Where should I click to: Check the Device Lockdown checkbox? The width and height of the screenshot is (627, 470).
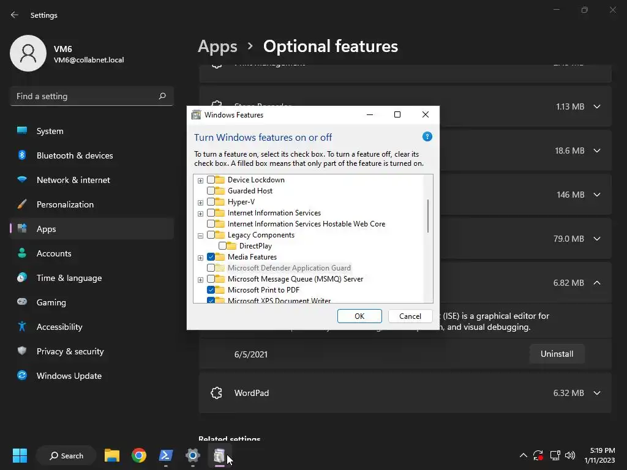pos(211,180)
